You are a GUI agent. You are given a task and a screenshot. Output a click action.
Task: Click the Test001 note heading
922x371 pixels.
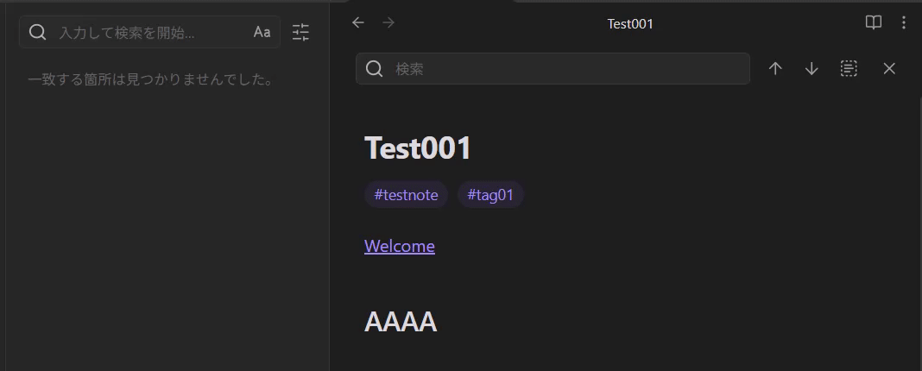tap(418, 148)
